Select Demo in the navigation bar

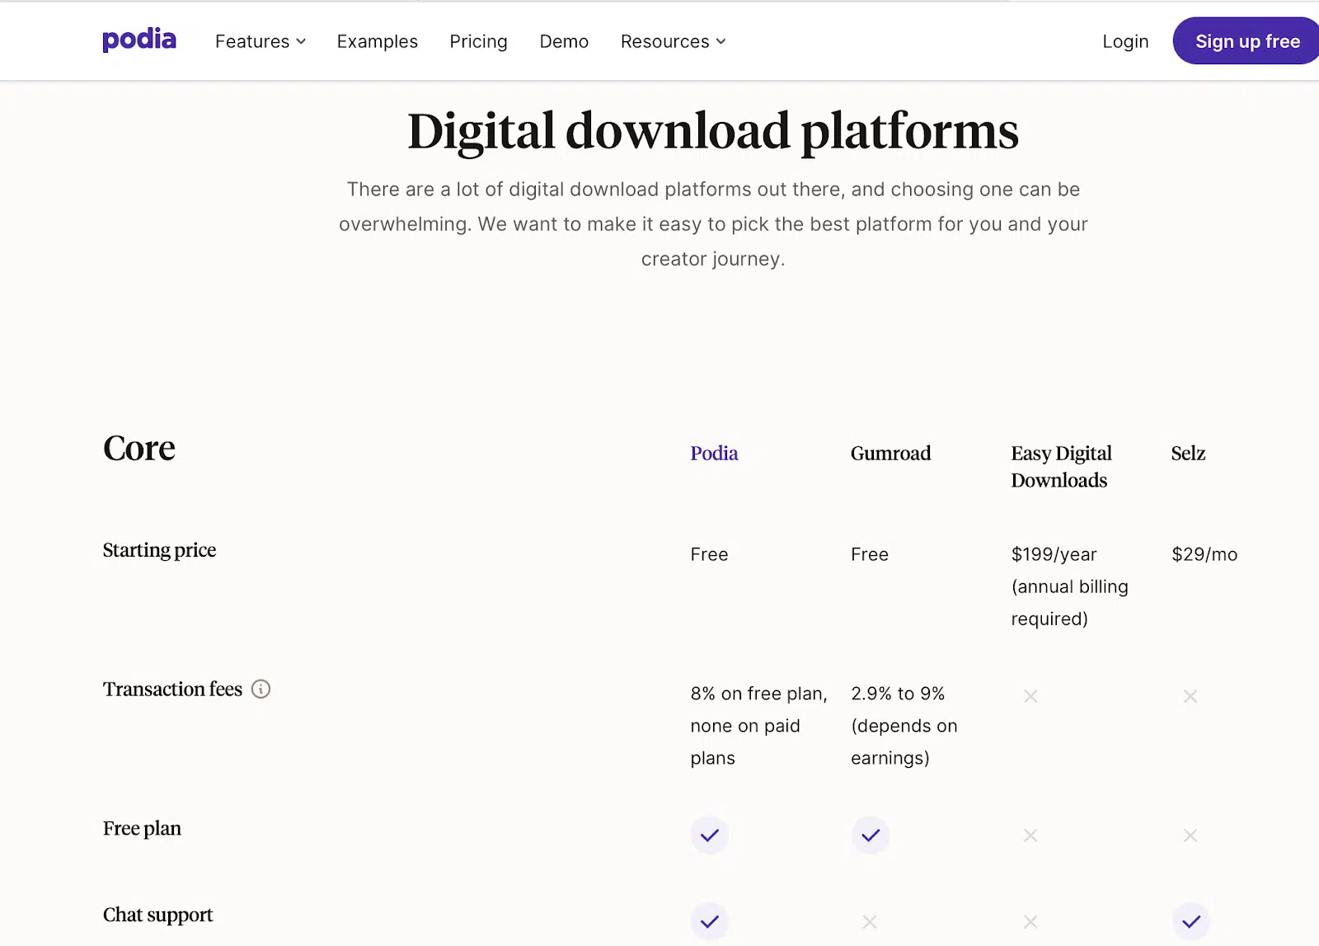564,41
